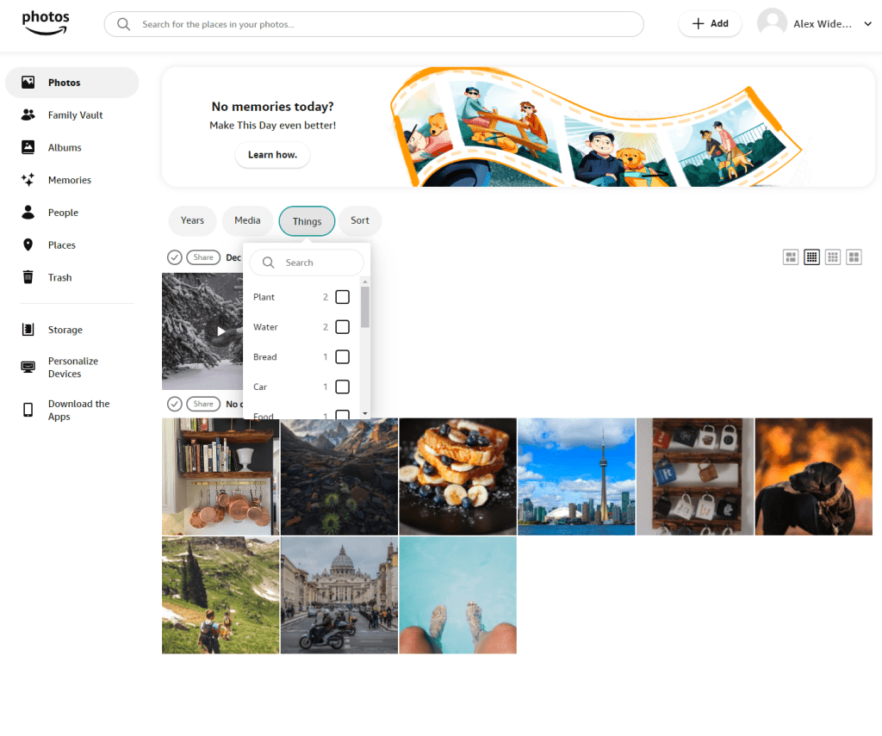
Task: Click the Things list scroll down arrow
Action: pyautogui.click(x=365, y=413)
